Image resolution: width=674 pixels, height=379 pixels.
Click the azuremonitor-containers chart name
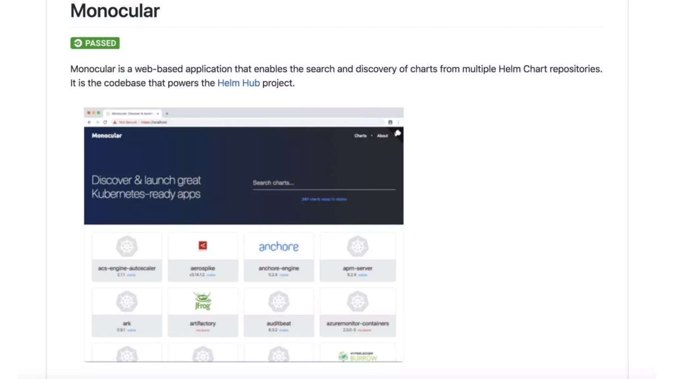[357, 323]
